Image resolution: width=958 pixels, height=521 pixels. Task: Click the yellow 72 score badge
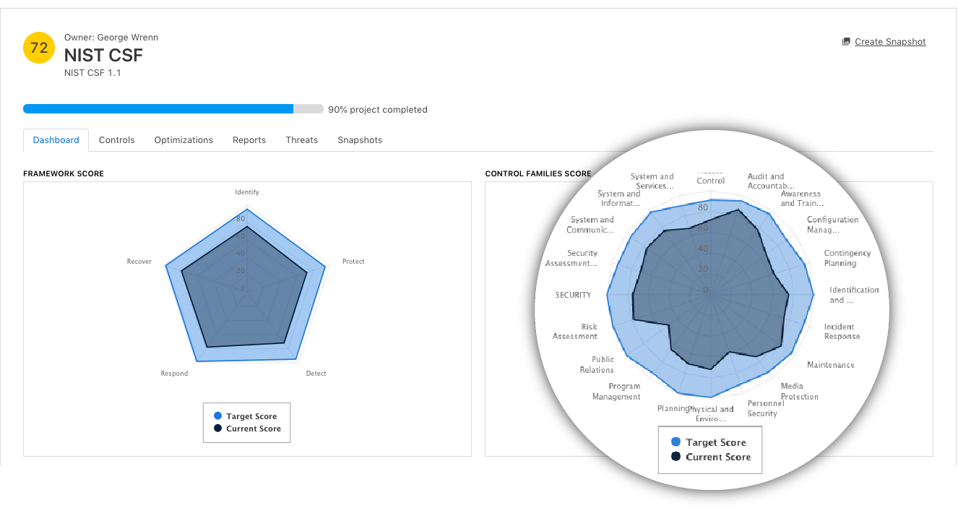[x=39, y=48]
